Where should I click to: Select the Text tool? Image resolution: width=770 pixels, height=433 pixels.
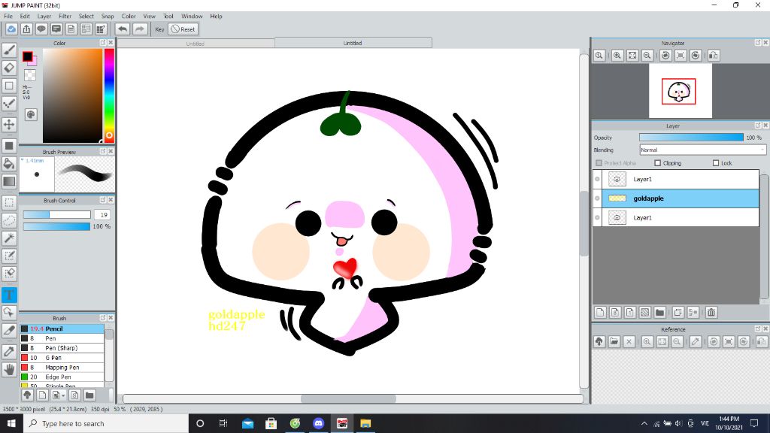pos(9,295)
